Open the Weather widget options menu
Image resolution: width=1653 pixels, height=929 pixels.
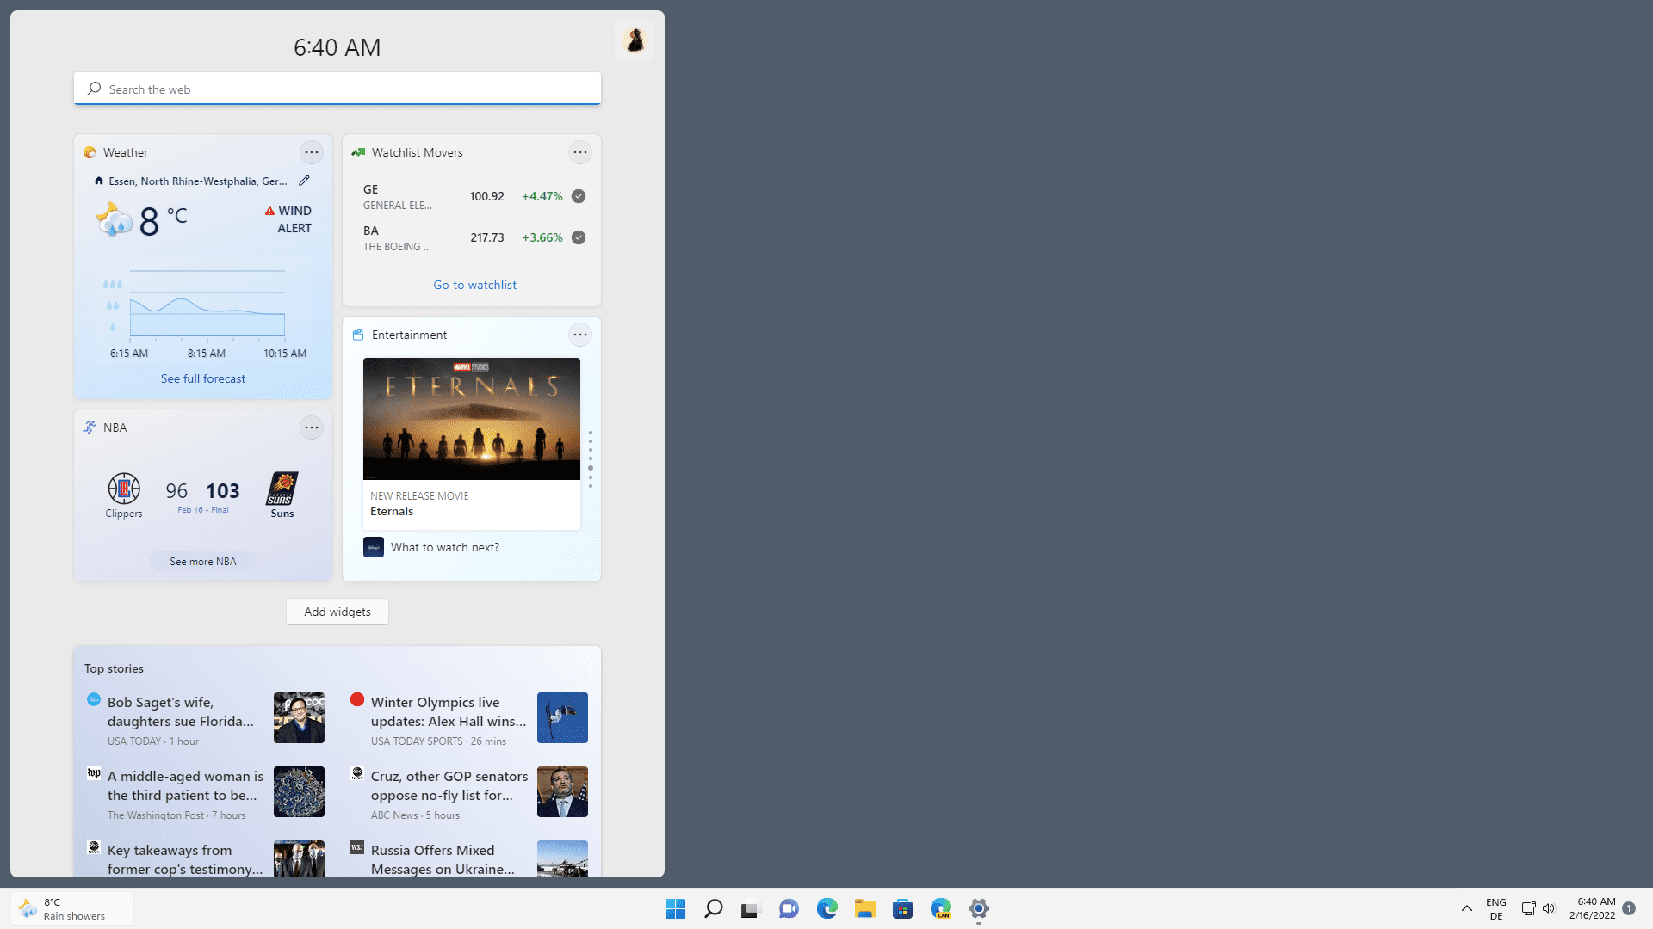click(x=312, y=152)
